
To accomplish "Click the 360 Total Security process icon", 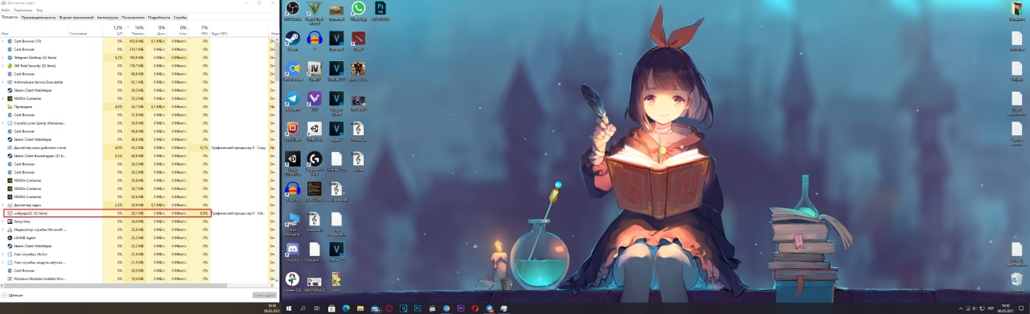I will click(x=10, y=65).
